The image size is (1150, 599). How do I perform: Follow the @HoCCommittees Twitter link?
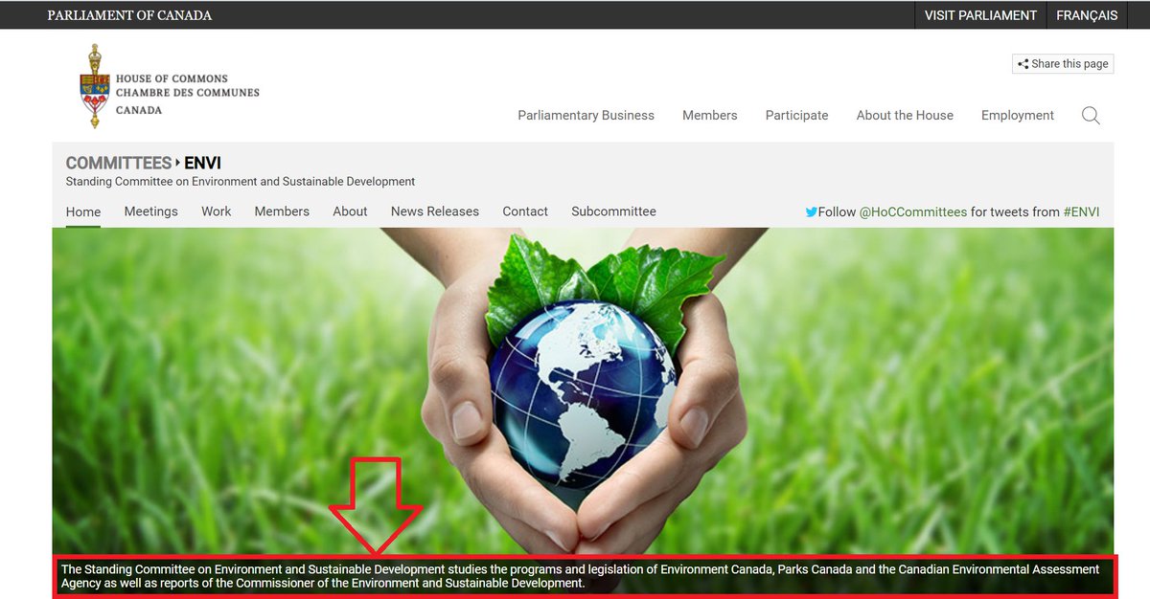(912, 212)
